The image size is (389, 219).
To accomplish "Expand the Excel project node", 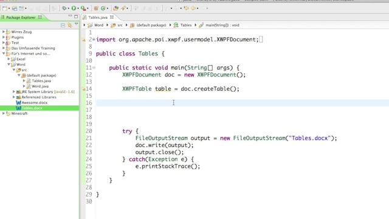I will [x=9, y=59].
